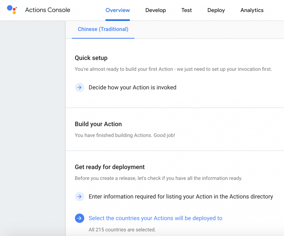The image size is (284, 236).
Task: Click the Build your Action section heading
Action: click(98, 124)
